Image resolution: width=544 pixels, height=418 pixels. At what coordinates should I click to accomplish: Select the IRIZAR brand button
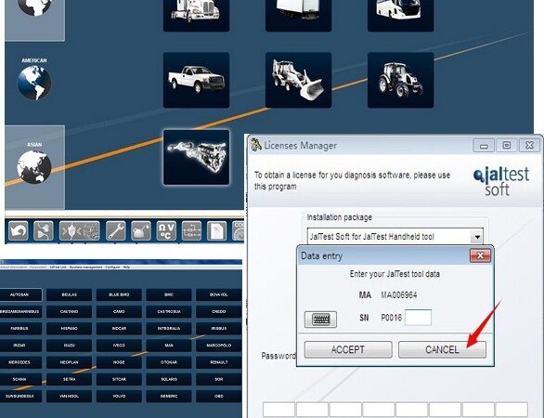[19, 346]
